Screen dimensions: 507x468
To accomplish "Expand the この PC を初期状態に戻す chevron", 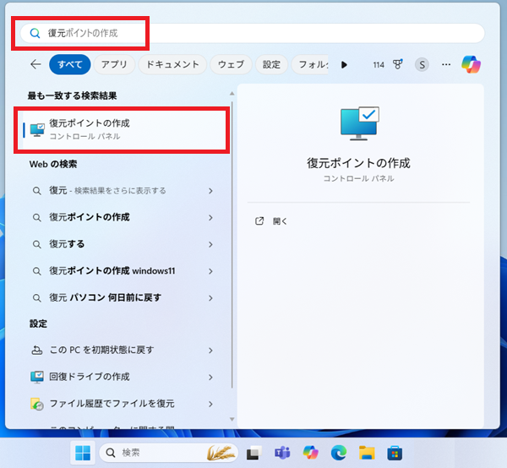I will click(210, 351).
